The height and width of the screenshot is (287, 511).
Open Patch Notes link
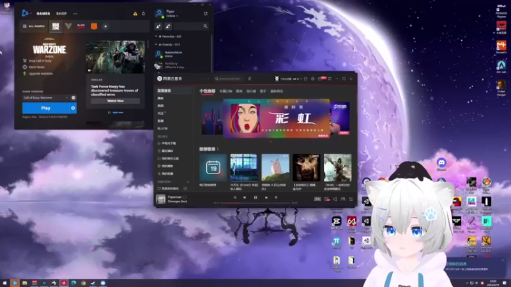point(34,67)
